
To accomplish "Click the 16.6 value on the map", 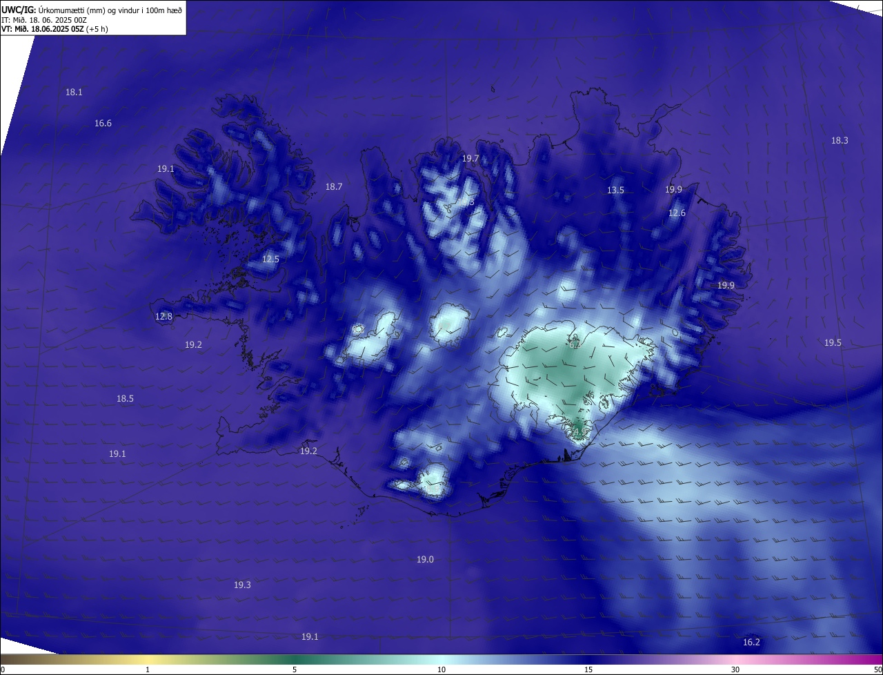I will pyautogui.click(x=103, y=123).
